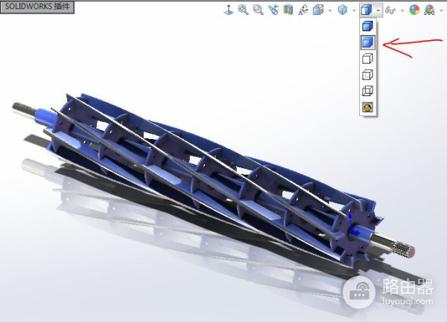
Task: Click the Apply Scene icon
Action: 429,10
